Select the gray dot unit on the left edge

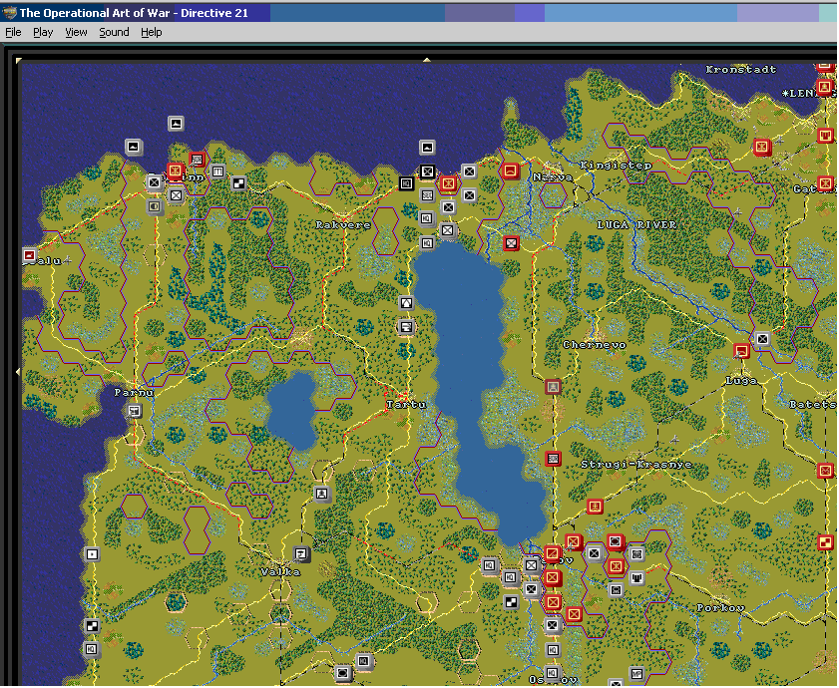coord(93,554)
